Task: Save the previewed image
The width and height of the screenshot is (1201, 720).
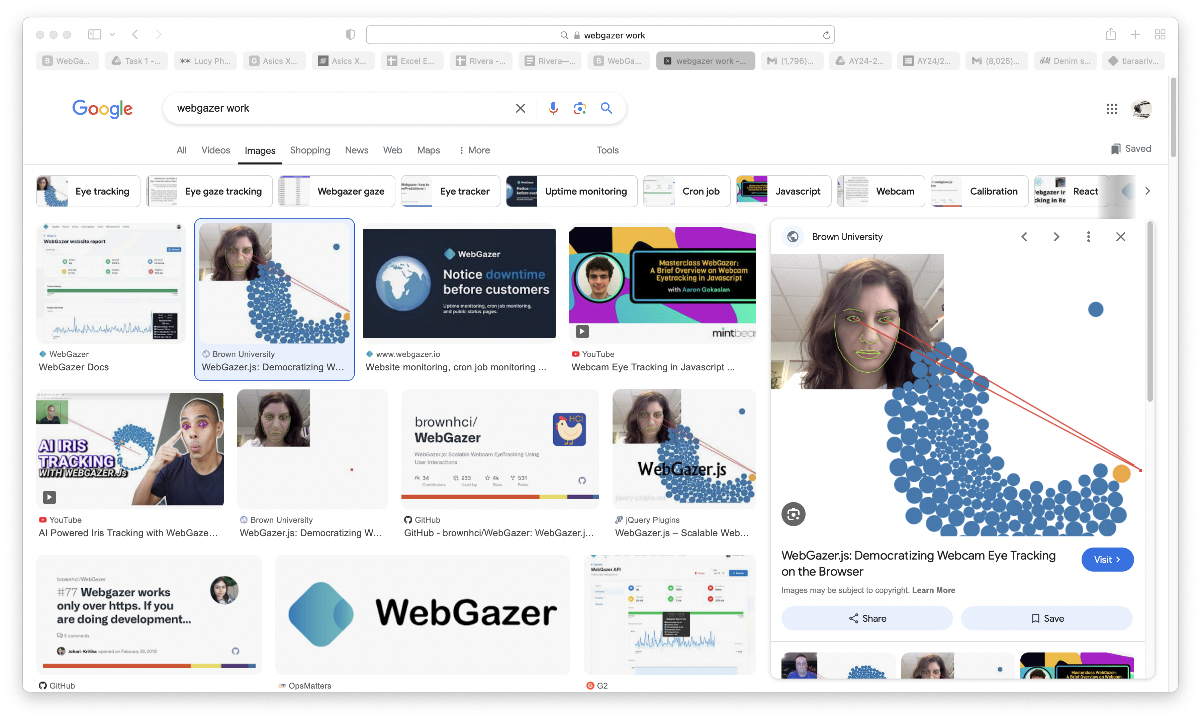Action: point(1047,619)
